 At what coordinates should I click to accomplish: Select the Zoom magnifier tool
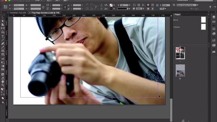[x=3, y=85]
